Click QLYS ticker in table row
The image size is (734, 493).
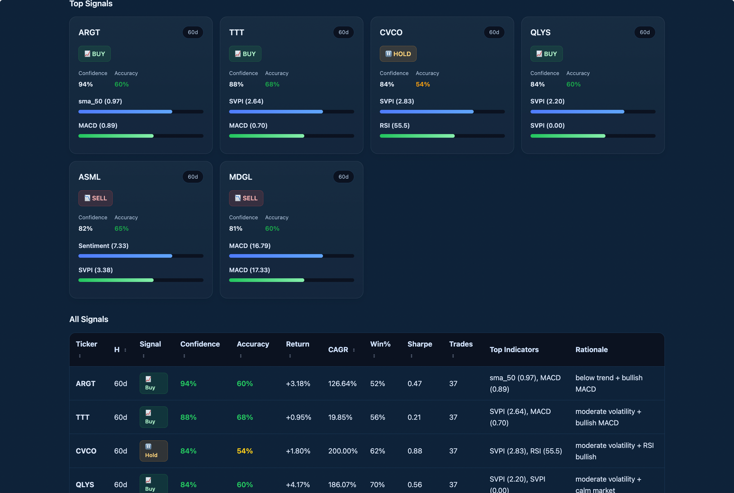tap(85, 485)
